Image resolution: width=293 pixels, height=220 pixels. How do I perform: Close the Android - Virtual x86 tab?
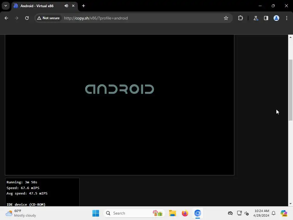point(73,6)
